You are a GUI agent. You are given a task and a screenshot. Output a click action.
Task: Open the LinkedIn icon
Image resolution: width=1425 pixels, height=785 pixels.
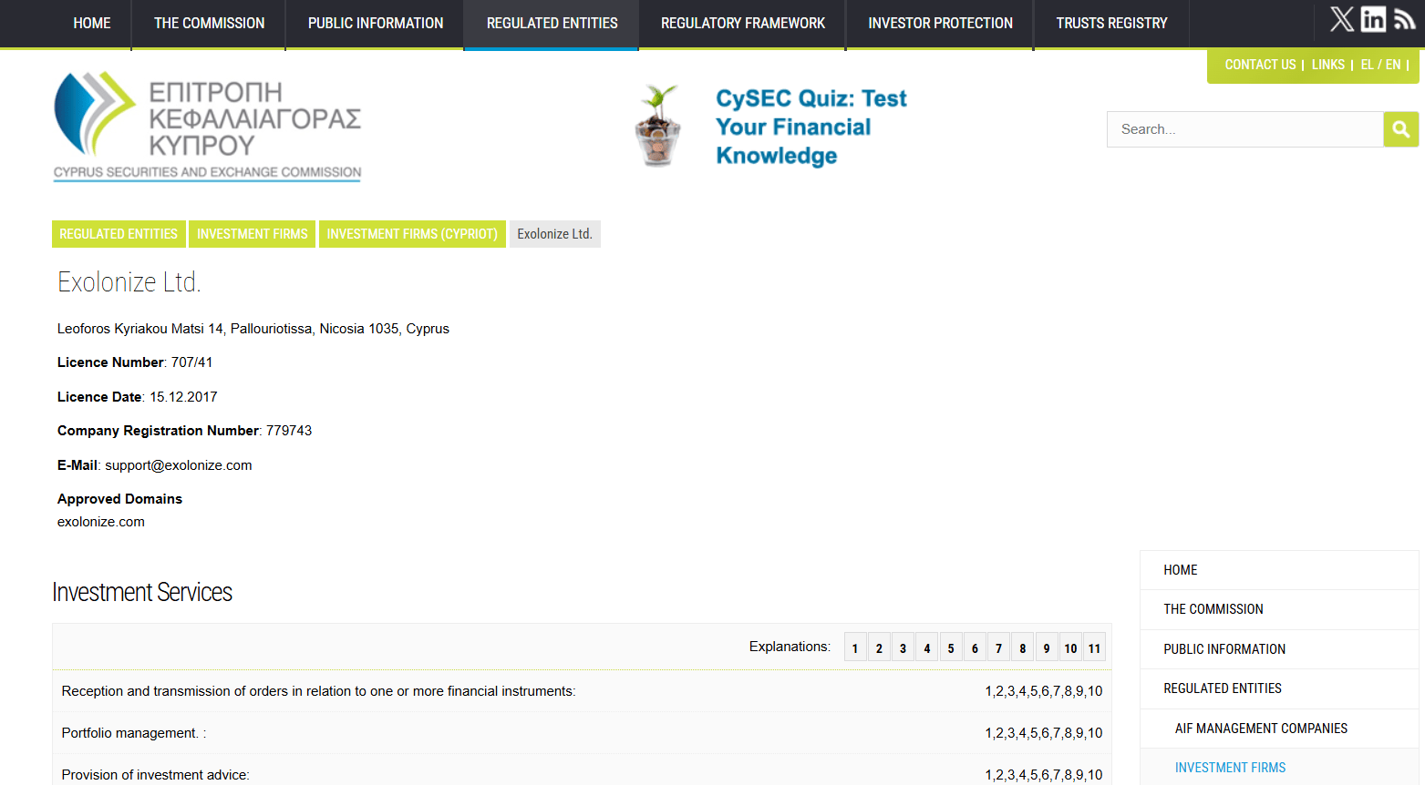(1373, 19)
